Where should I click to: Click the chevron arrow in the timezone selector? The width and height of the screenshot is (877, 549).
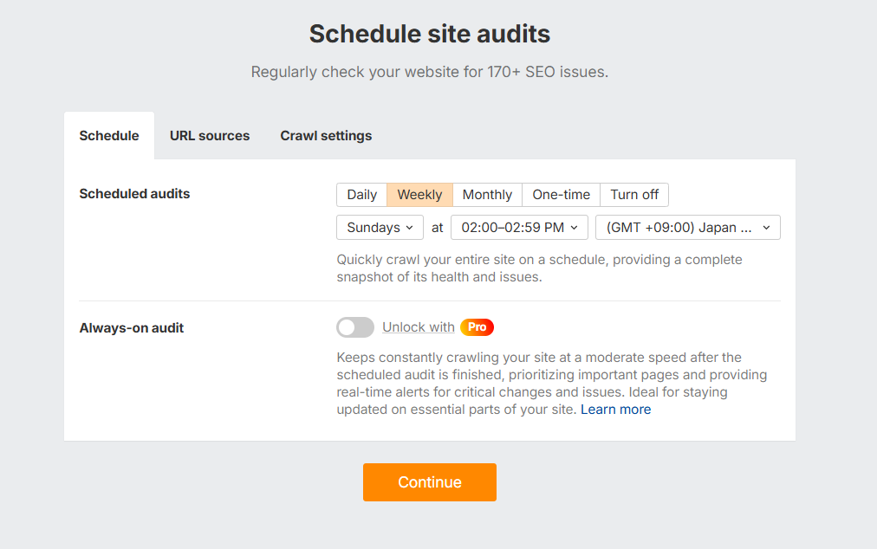tap(766, 228)
